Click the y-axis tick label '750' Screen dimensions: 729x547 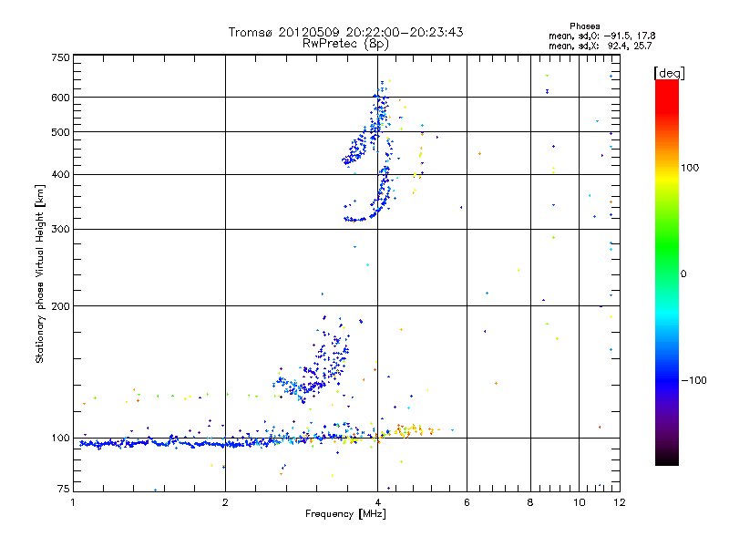(x=60, y=57)
